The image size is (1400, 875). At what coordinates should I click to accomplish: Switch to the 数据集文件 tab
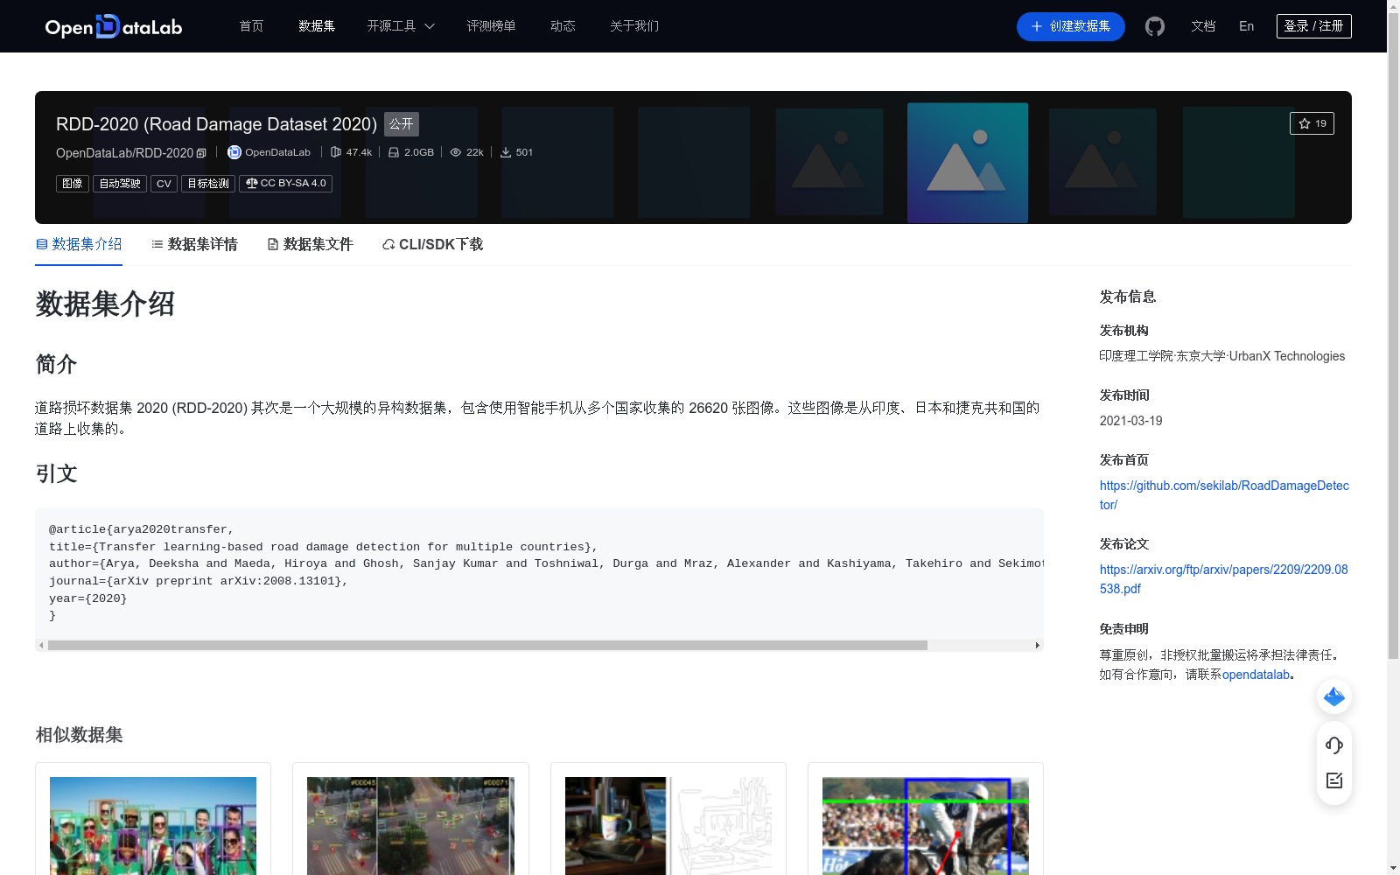coord(310,244)
